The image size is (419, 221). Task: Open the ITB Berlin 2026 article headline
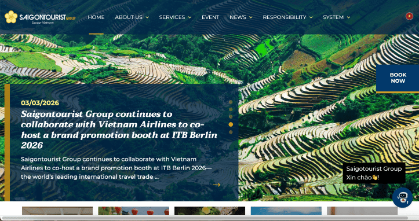119,130
